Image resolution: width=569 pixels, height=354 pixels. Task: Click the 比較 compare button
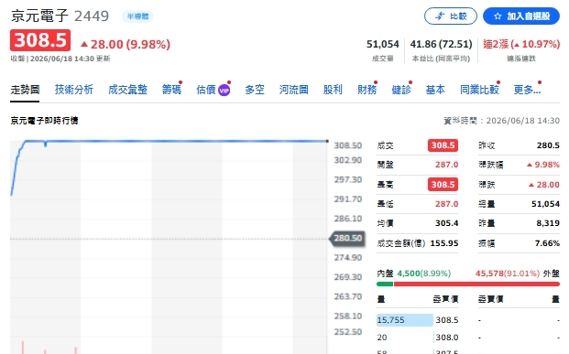pos(450,16)
